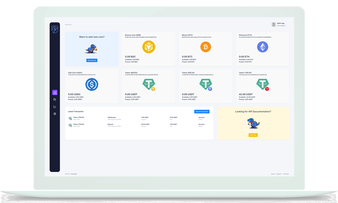Click Tether icon in Deposit transaction row
The width and height of the screenshot is (338, 203).
click(x=70, y=125)
